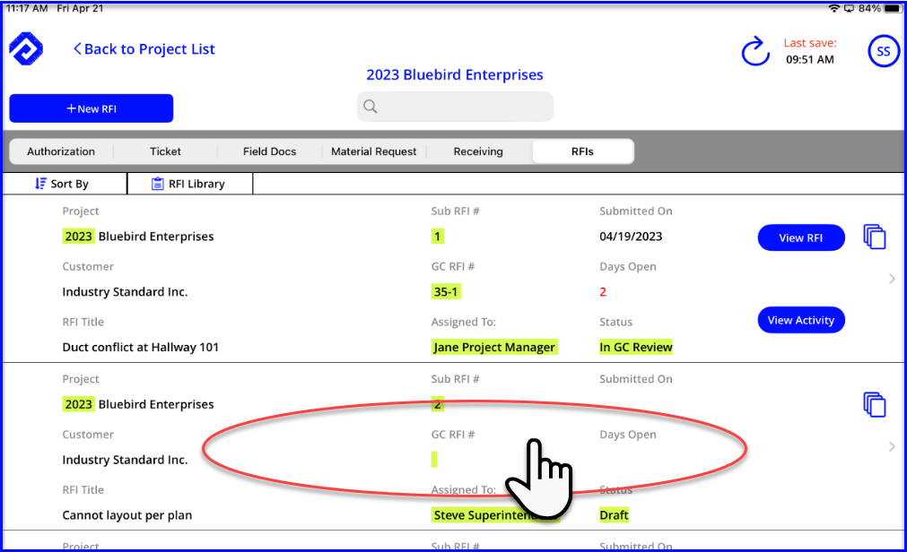Tap the magnifier icon in search field
Image resolution: width=907 pixels, height=552 pixels.
[371, 107]
